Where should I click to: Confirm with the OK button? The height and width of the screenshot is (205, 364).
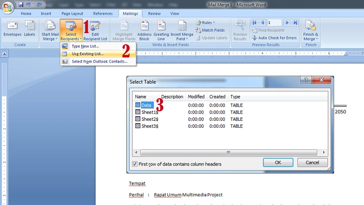pos(278,162)
